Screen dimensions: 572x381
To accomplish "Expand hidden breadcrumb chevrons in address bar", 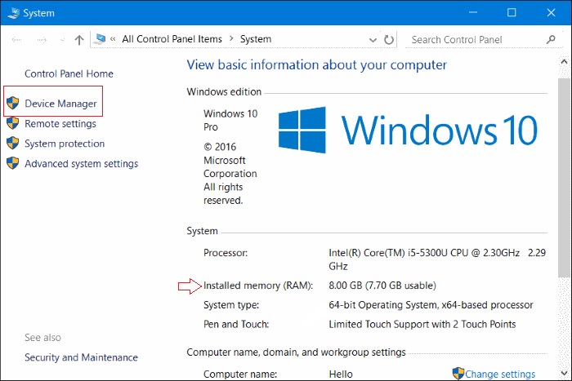I will [x=113, y=39].
